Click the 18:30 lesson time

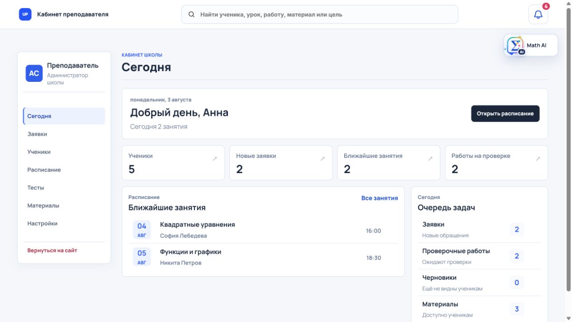(373, 258)
